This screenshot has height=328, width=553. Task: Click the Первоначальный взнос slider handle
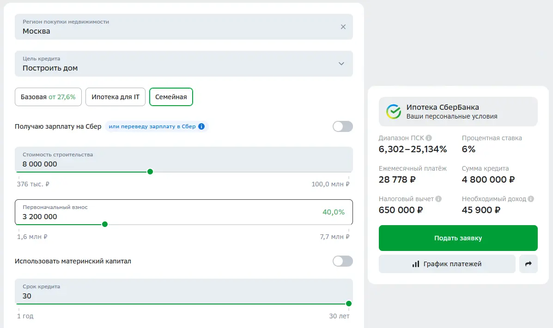point(105,224)
